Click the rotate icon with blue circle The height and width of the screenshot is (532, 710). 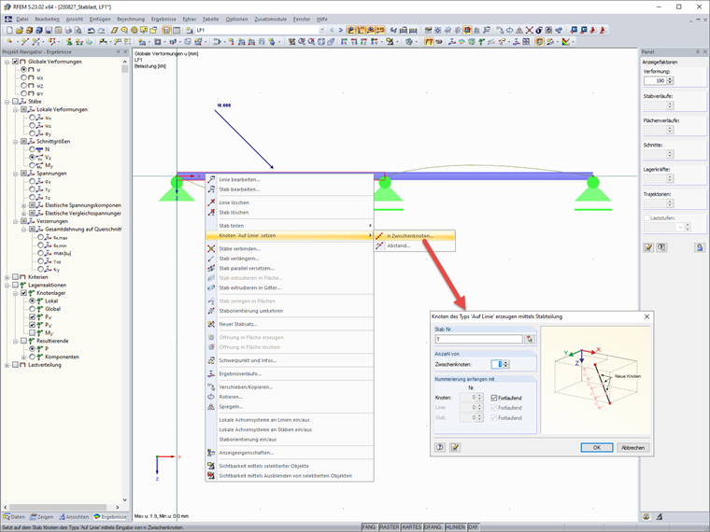click(509, 30)
